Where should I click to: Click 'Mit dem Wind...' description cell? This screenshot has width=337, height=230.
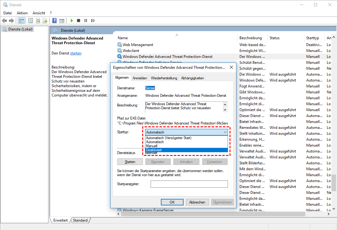253,169
